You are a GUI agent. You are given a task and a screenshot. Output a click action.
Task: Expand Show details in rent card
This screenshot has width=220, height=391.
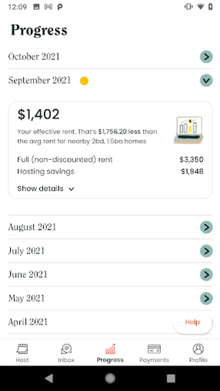point(46,189)
